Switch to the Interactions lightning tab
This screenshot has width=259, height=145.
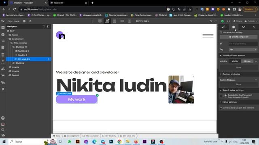tap(254, 27)
